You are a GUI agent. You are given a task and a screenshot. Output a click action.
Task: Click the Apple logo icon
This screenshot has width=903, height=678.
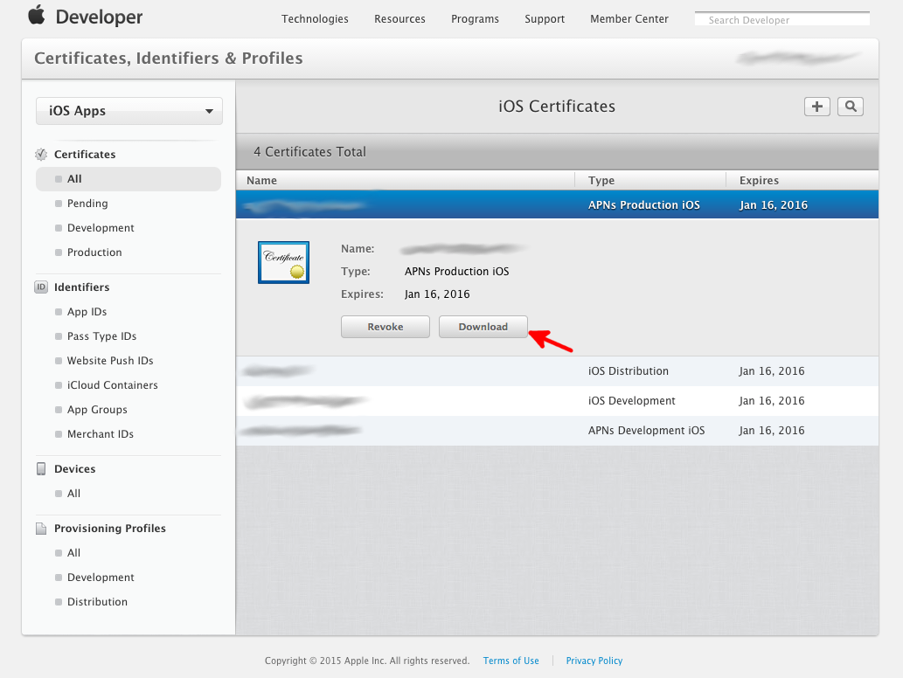pos(37,15)
